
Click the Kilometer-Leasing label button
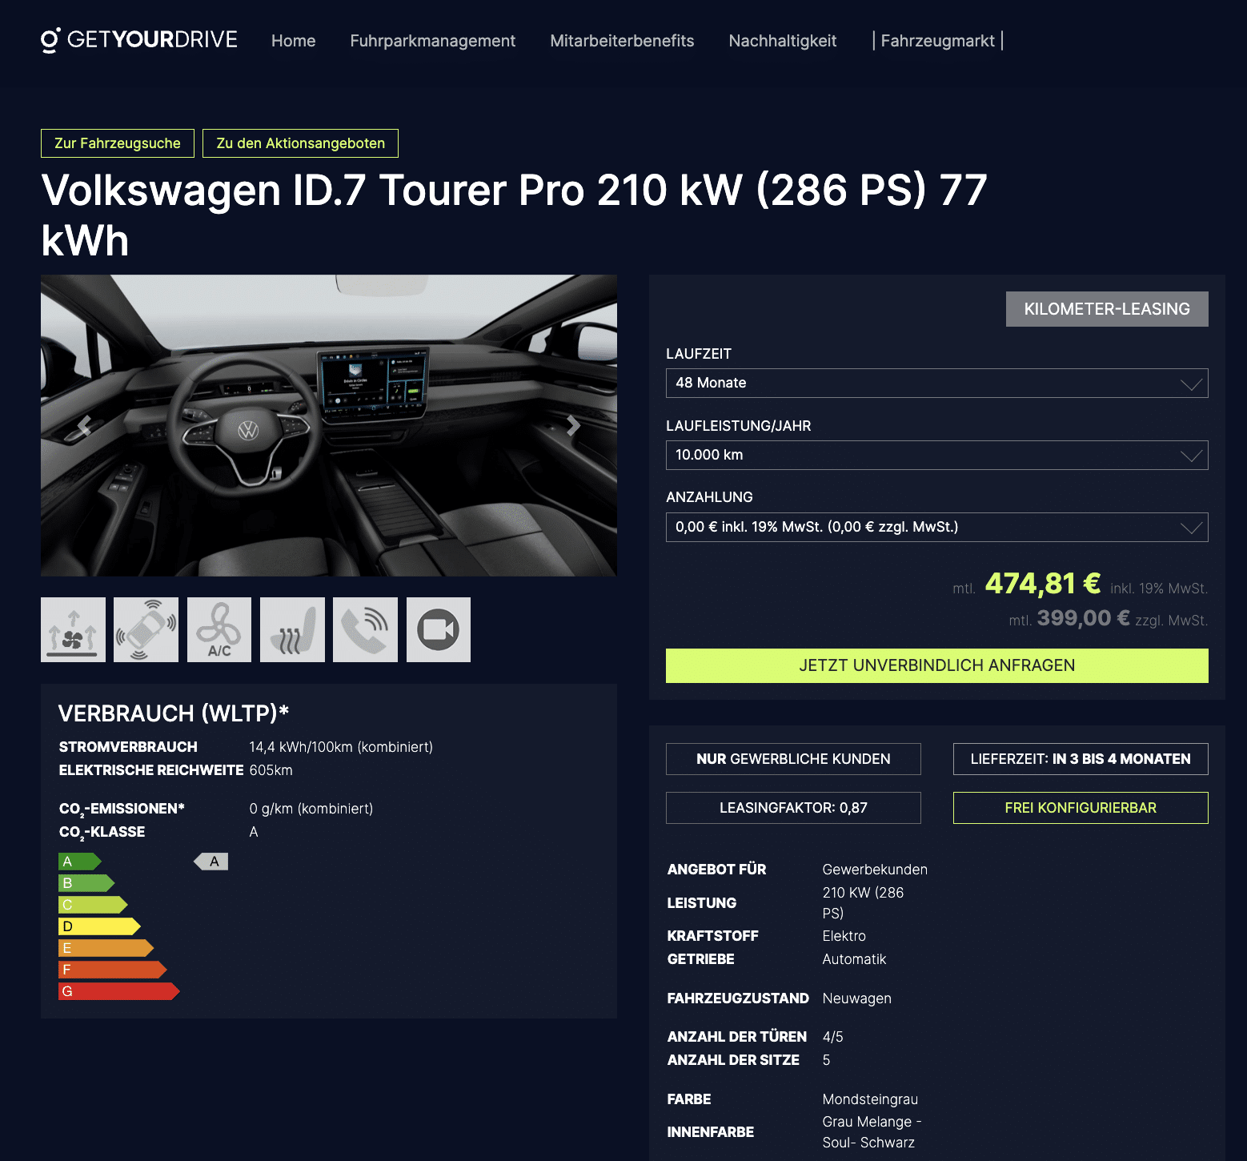pos(1107,309)
